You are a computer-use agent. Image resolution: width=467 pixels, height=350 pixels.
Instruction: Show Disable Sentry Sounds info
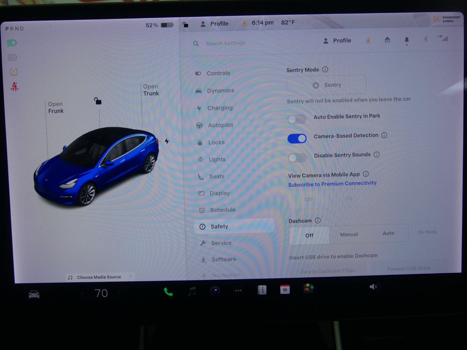click(377, 155)
